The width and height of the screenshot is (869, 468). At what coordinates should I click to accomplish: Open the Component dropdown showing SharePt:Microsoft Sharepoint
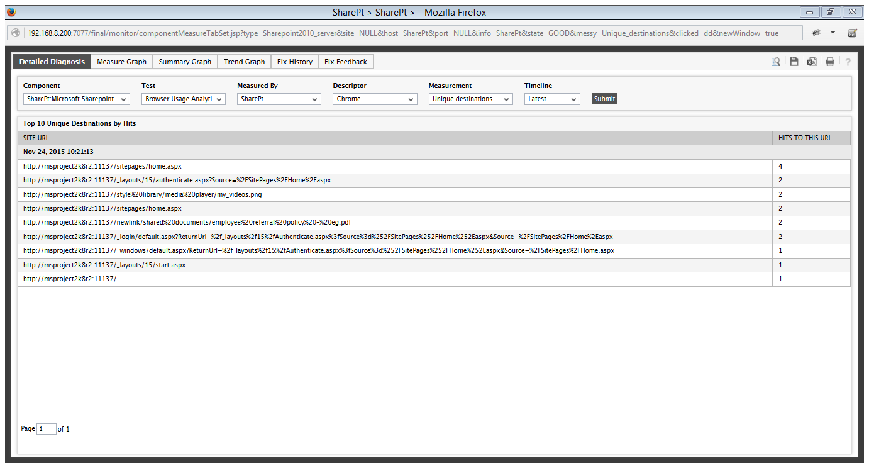point(77,99)
